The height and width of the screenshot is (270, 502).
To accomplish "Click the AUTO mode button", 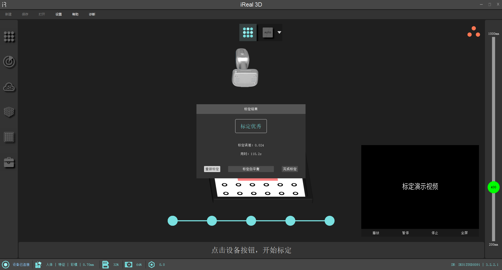I will [x=268, y=32].
